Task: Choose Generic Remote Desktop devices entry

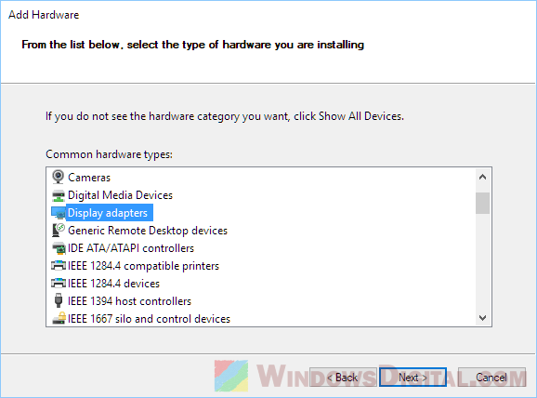Action: (148, 231)
